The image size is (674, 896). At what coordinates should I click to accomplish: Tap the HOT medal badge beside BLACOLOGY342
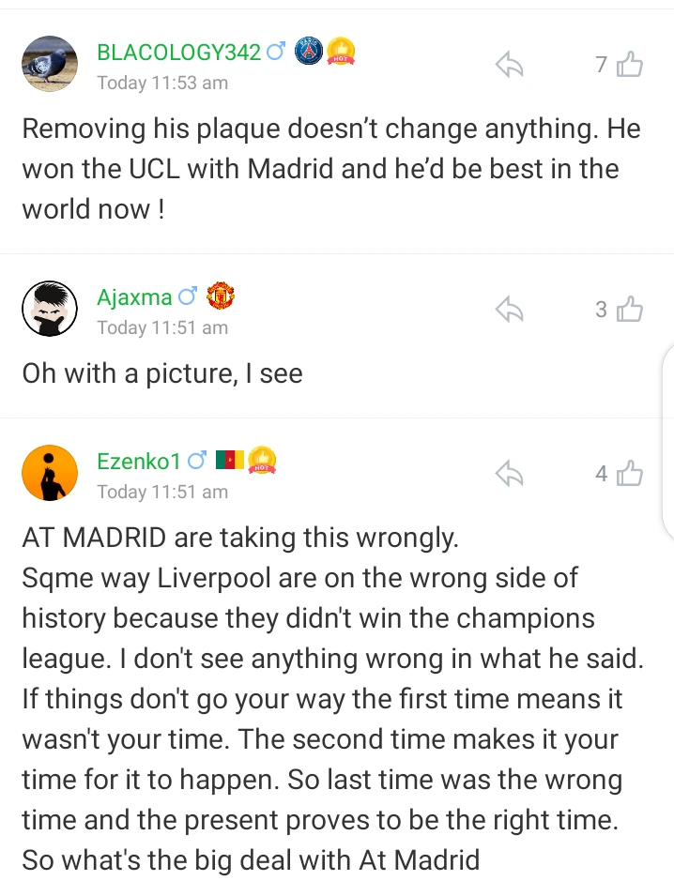(x=340, y=52)
